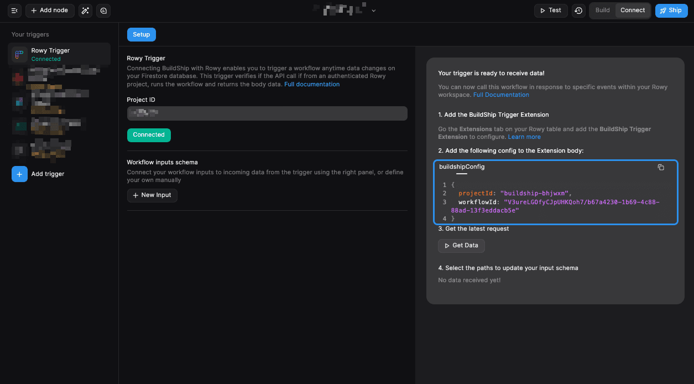Click the plus icon for Add trigger
Image resolution: width=694 pixels, height=384 pixels.
point(19,174)
